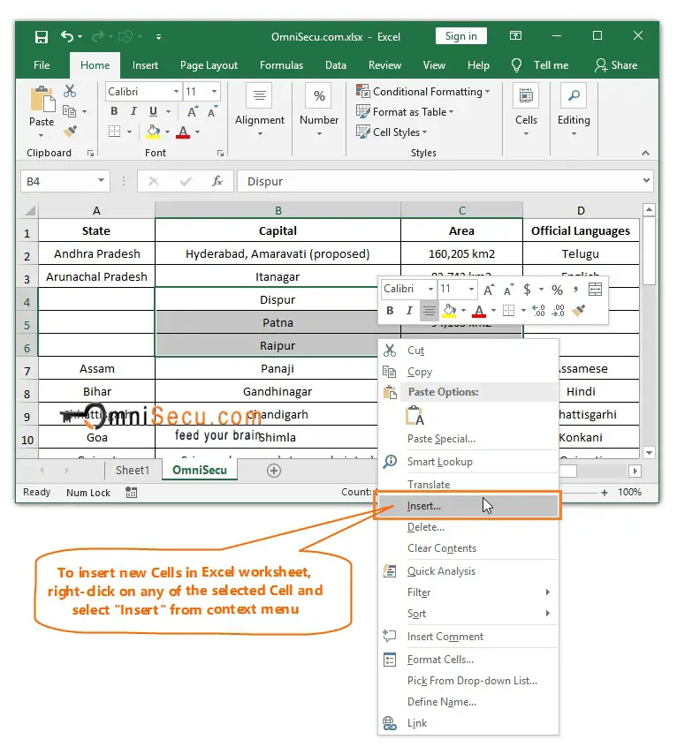Click Percent Style in mini toolbar

(557, 290)
